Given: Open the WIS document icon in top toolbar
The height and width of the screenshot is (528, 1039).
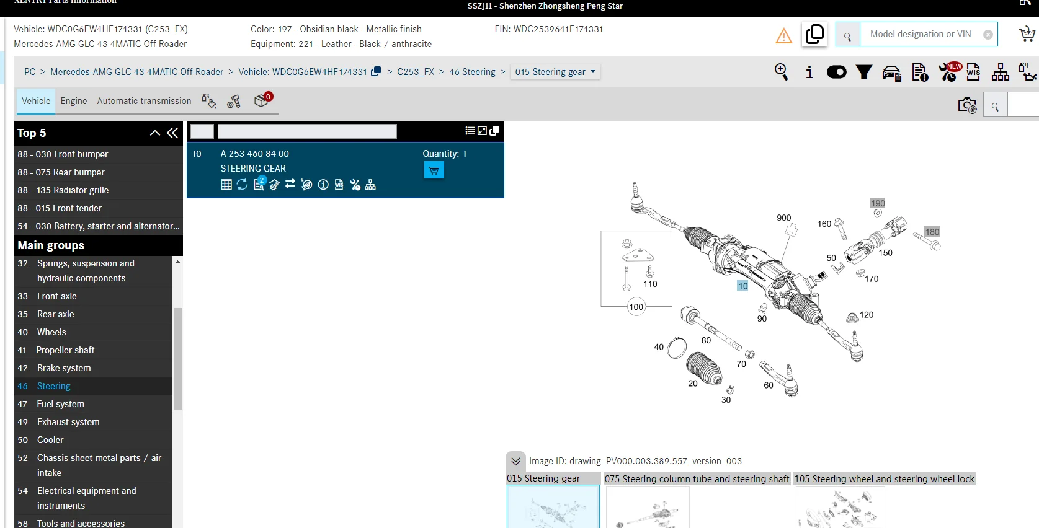Looking at the screenshot, I should [x=973, y=73].
